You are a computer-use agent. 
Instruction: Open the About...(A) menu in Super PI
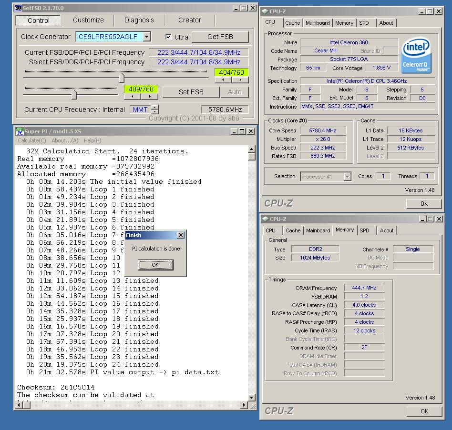(x=65, y=140)
